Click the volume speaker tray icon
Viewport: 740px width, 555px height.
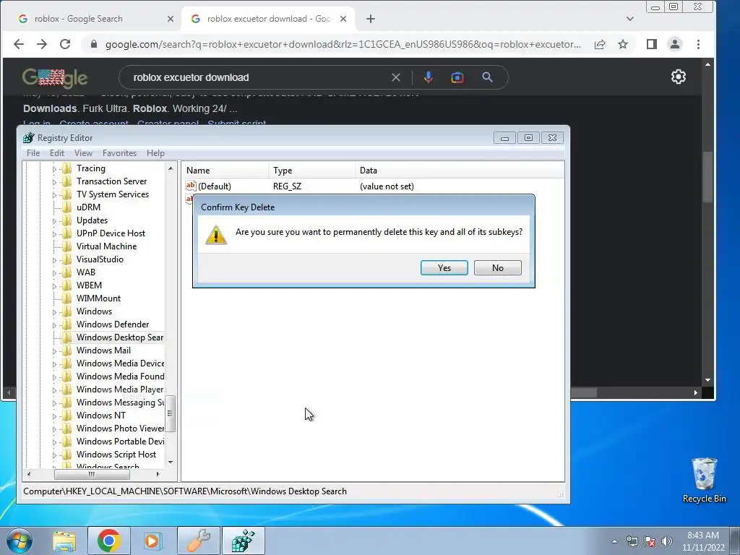pos(667,541)
